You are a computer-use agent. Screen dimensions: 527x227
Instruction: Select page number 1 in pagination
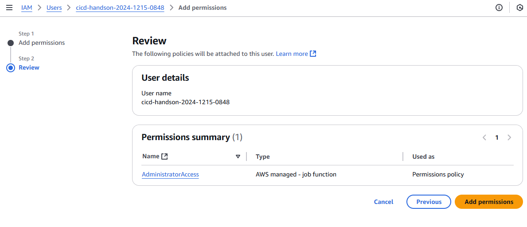pyautogui.click(x=497, y=137)
